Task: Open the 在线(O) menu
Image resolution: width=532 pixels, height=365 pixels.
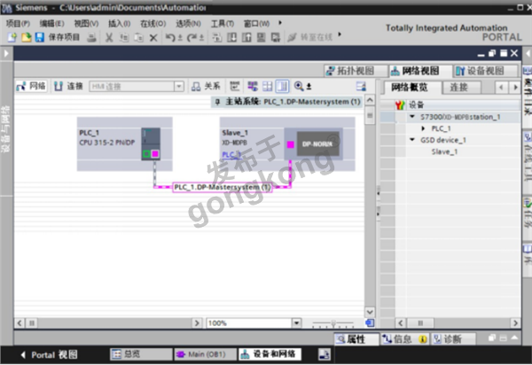Action: (x=153, y=23)
